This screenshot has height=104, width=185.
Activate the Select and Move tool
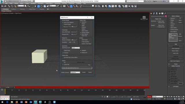pyautogui.click(x=38, y=6)
